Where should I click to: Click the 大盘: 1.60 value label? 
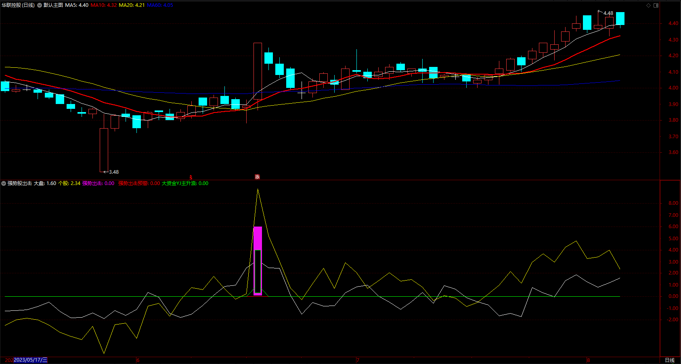[x=45, y=183]
